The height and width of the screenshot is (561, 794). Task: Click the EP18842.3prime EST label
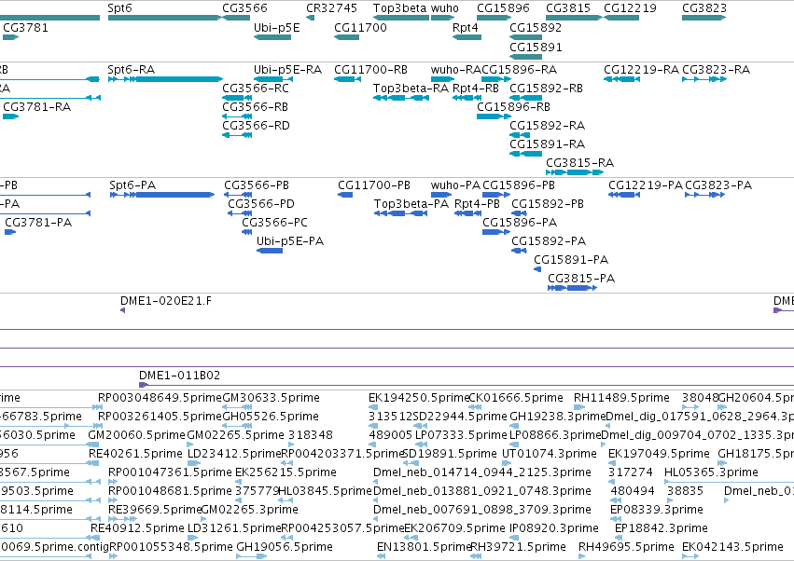(x=661, y=528)
